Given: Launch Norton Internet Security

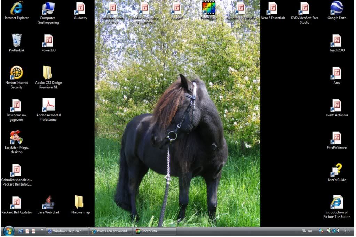Looking at the screenshot, I should (x=16, y=73).
